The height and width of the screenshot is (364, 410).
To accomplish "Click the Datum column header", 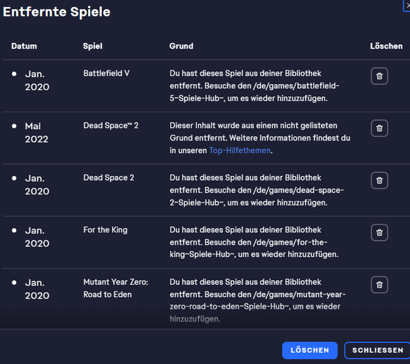I will point(24,46).
